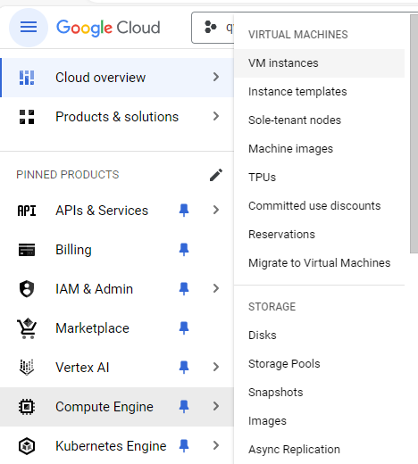Viewport: 418px width, 464px height.
Task: Select Cloud overview menu label
Action: coord(100,78)
